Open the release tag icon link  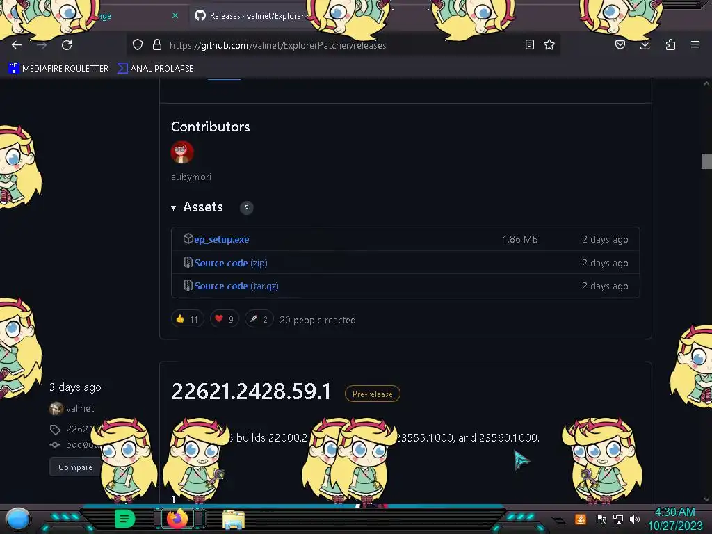[x=55, y=429]
